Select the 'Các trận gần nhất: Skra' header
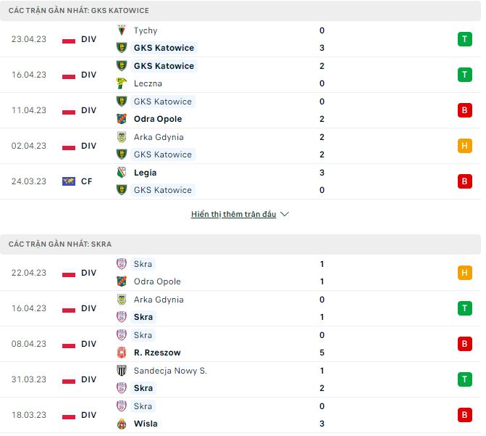 point(60,244)
